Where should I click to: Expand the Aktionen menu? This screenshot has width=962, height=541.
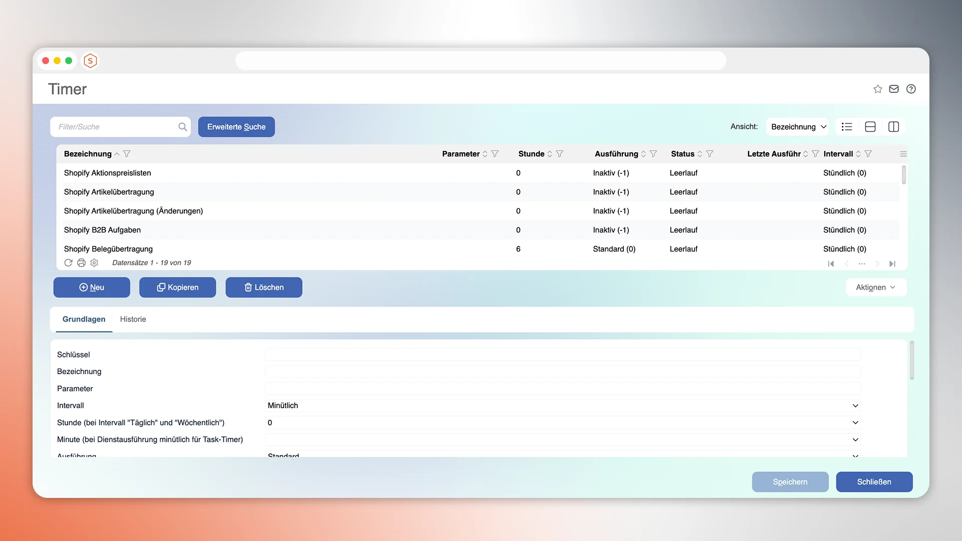(x=875, y=287)
